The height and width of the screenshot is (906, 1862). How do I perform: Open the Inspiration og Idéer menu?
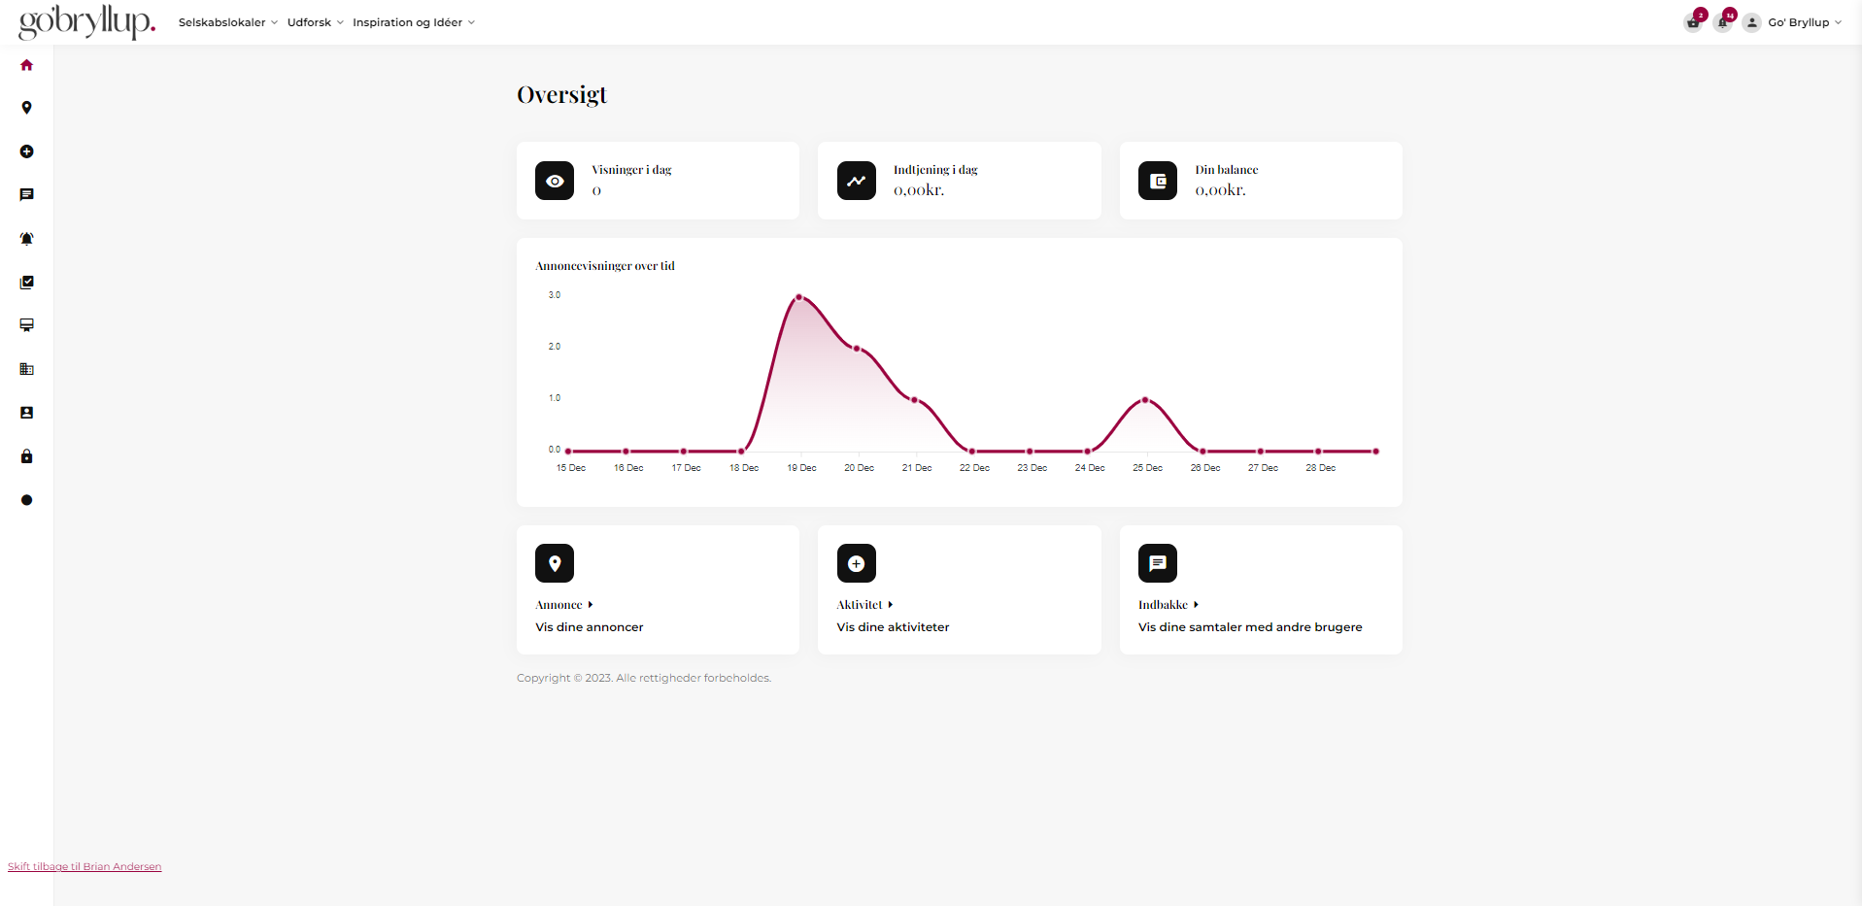pos(413,22)
